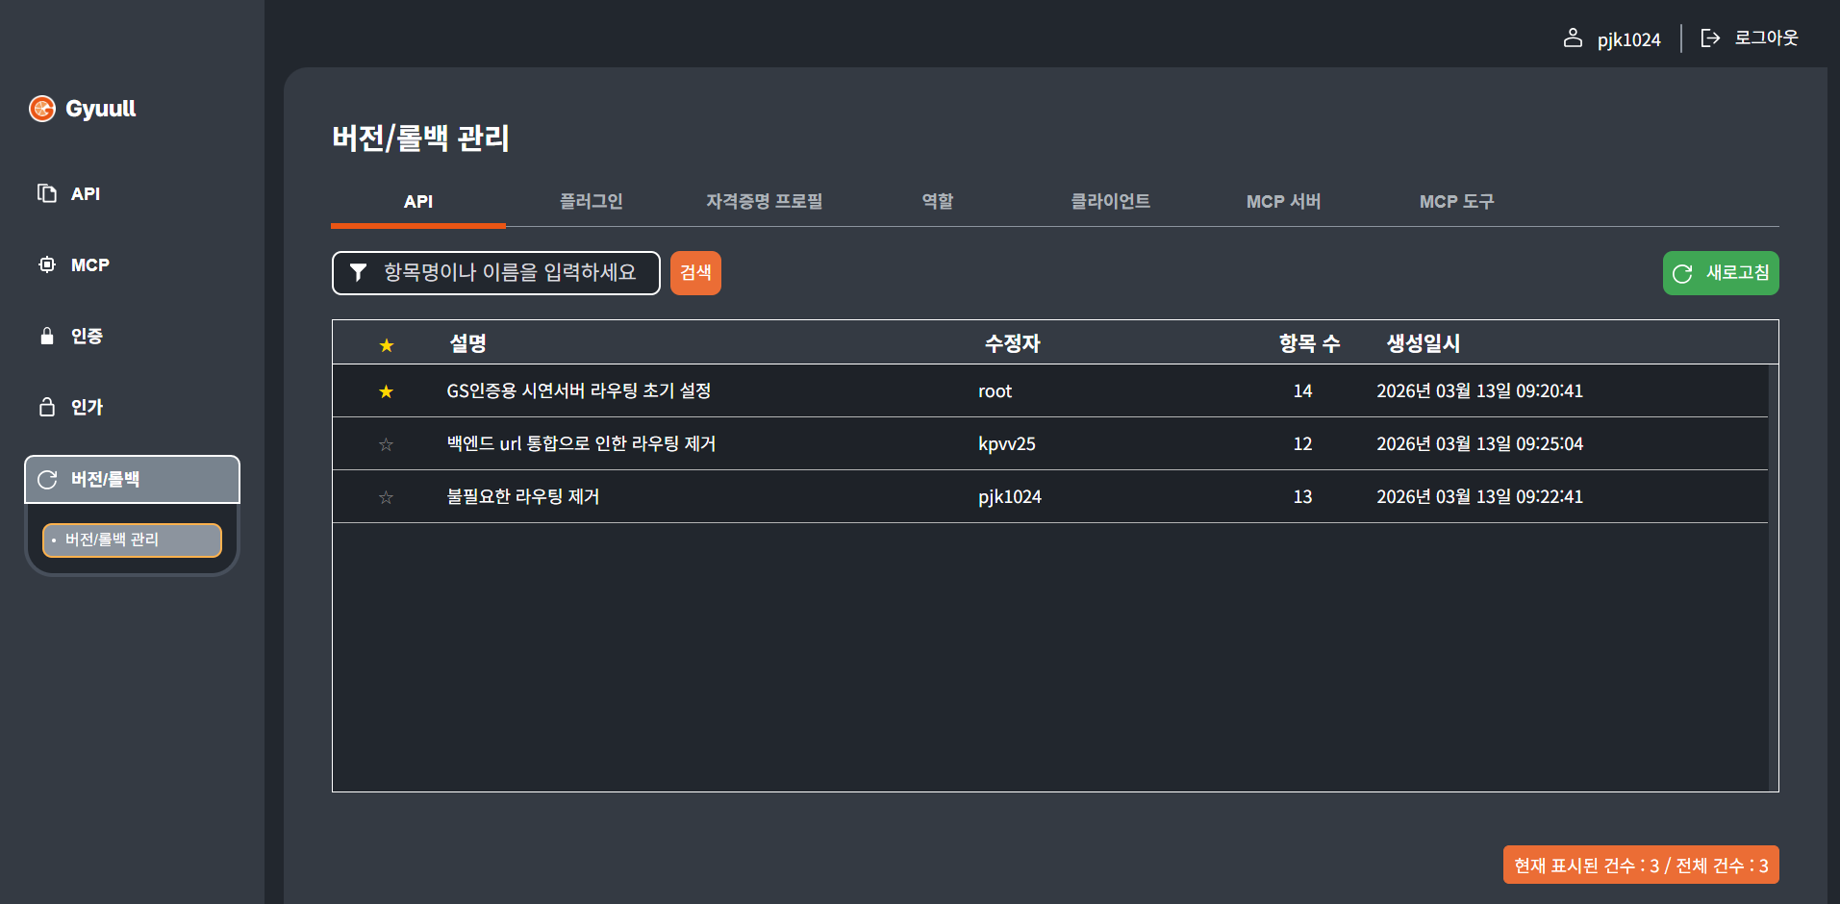Click the Gyuull logo icon
This screenshot has width=1840, height=904.
(41, 109)
